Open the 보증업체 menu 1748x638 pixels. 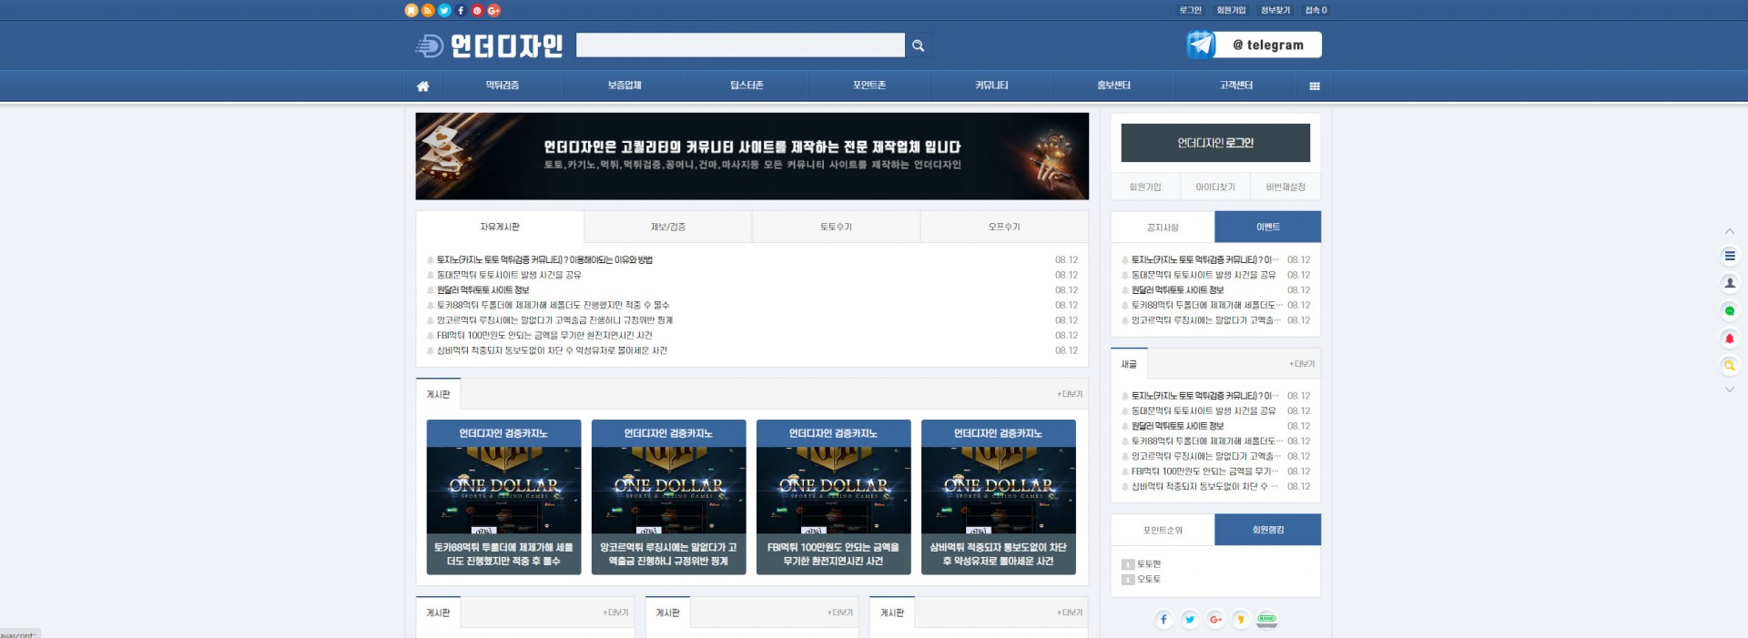point(625,86)
